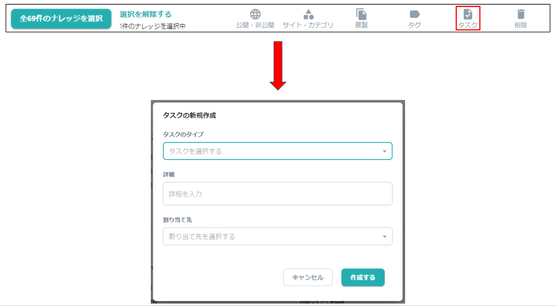Click the globe icon for publish settings

coord(255,14)
